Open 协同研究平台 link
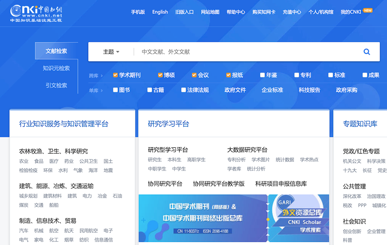Viewport: 387px width, 245px height. point(165,184)
